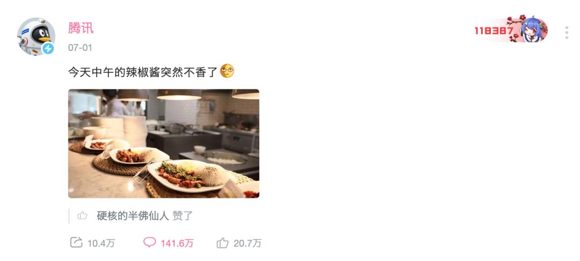Open the three-dot more options menu

[x=567, y=33]
